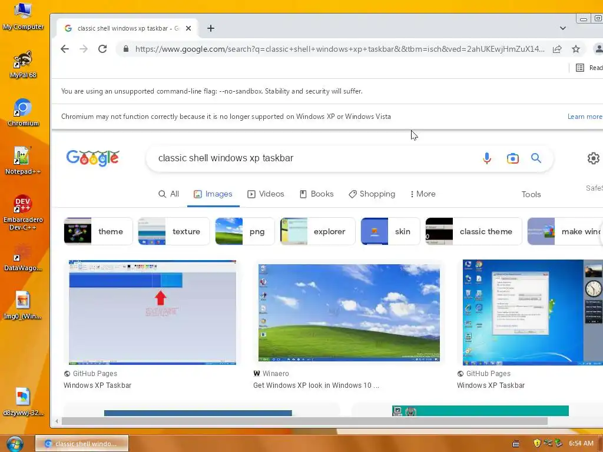Select the Img0_(Win desktop file
Viewport: 603px width, 452px height.
[23, 305]
